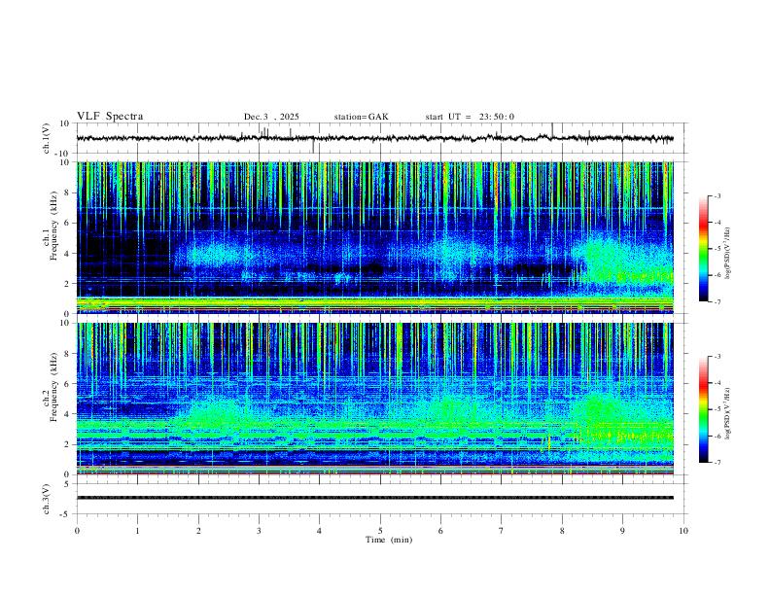This screenshot has height=595, width=770.
Task: Click the 'station=GAK' label
Action: coord(361,117)
